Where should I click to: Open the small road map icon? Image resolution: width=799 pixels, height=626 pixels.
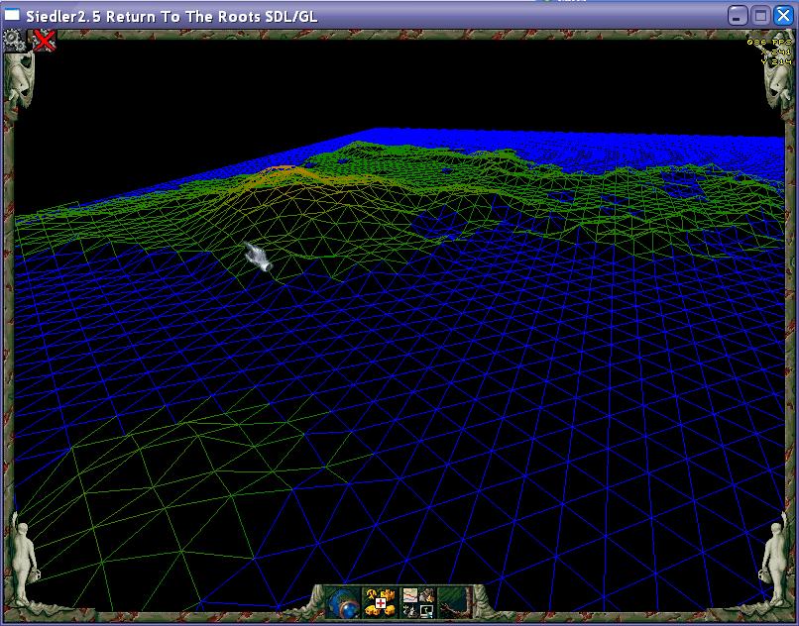[410, 595]
